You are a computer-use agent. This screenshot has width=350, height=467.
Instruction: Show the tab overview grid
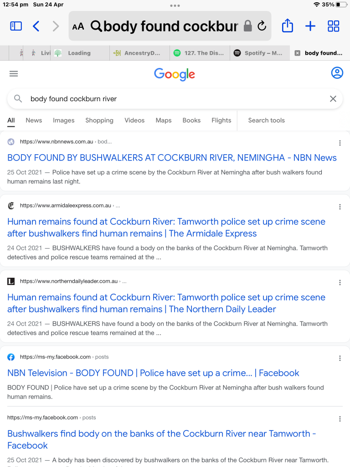pyautogui.click(x=334, y=26)
